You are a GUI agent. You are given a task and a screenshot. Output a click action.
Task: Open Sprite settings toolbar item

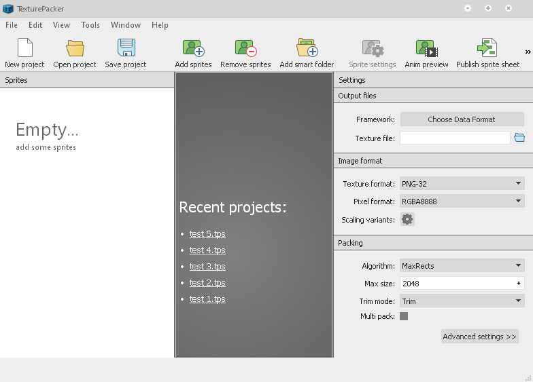point(373,53)
